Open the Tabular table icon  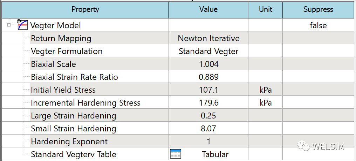(x=176, y=154)
